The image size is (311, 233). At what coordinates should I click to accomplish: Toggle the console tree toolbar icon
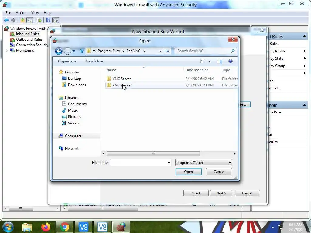pos(30,20)
